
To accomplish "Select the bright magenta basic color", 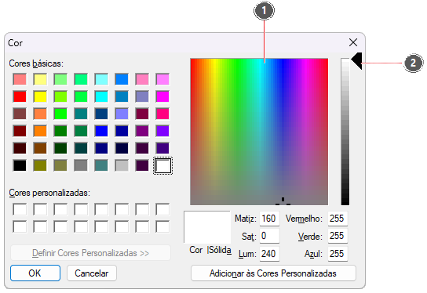I will tap(162, 96).
